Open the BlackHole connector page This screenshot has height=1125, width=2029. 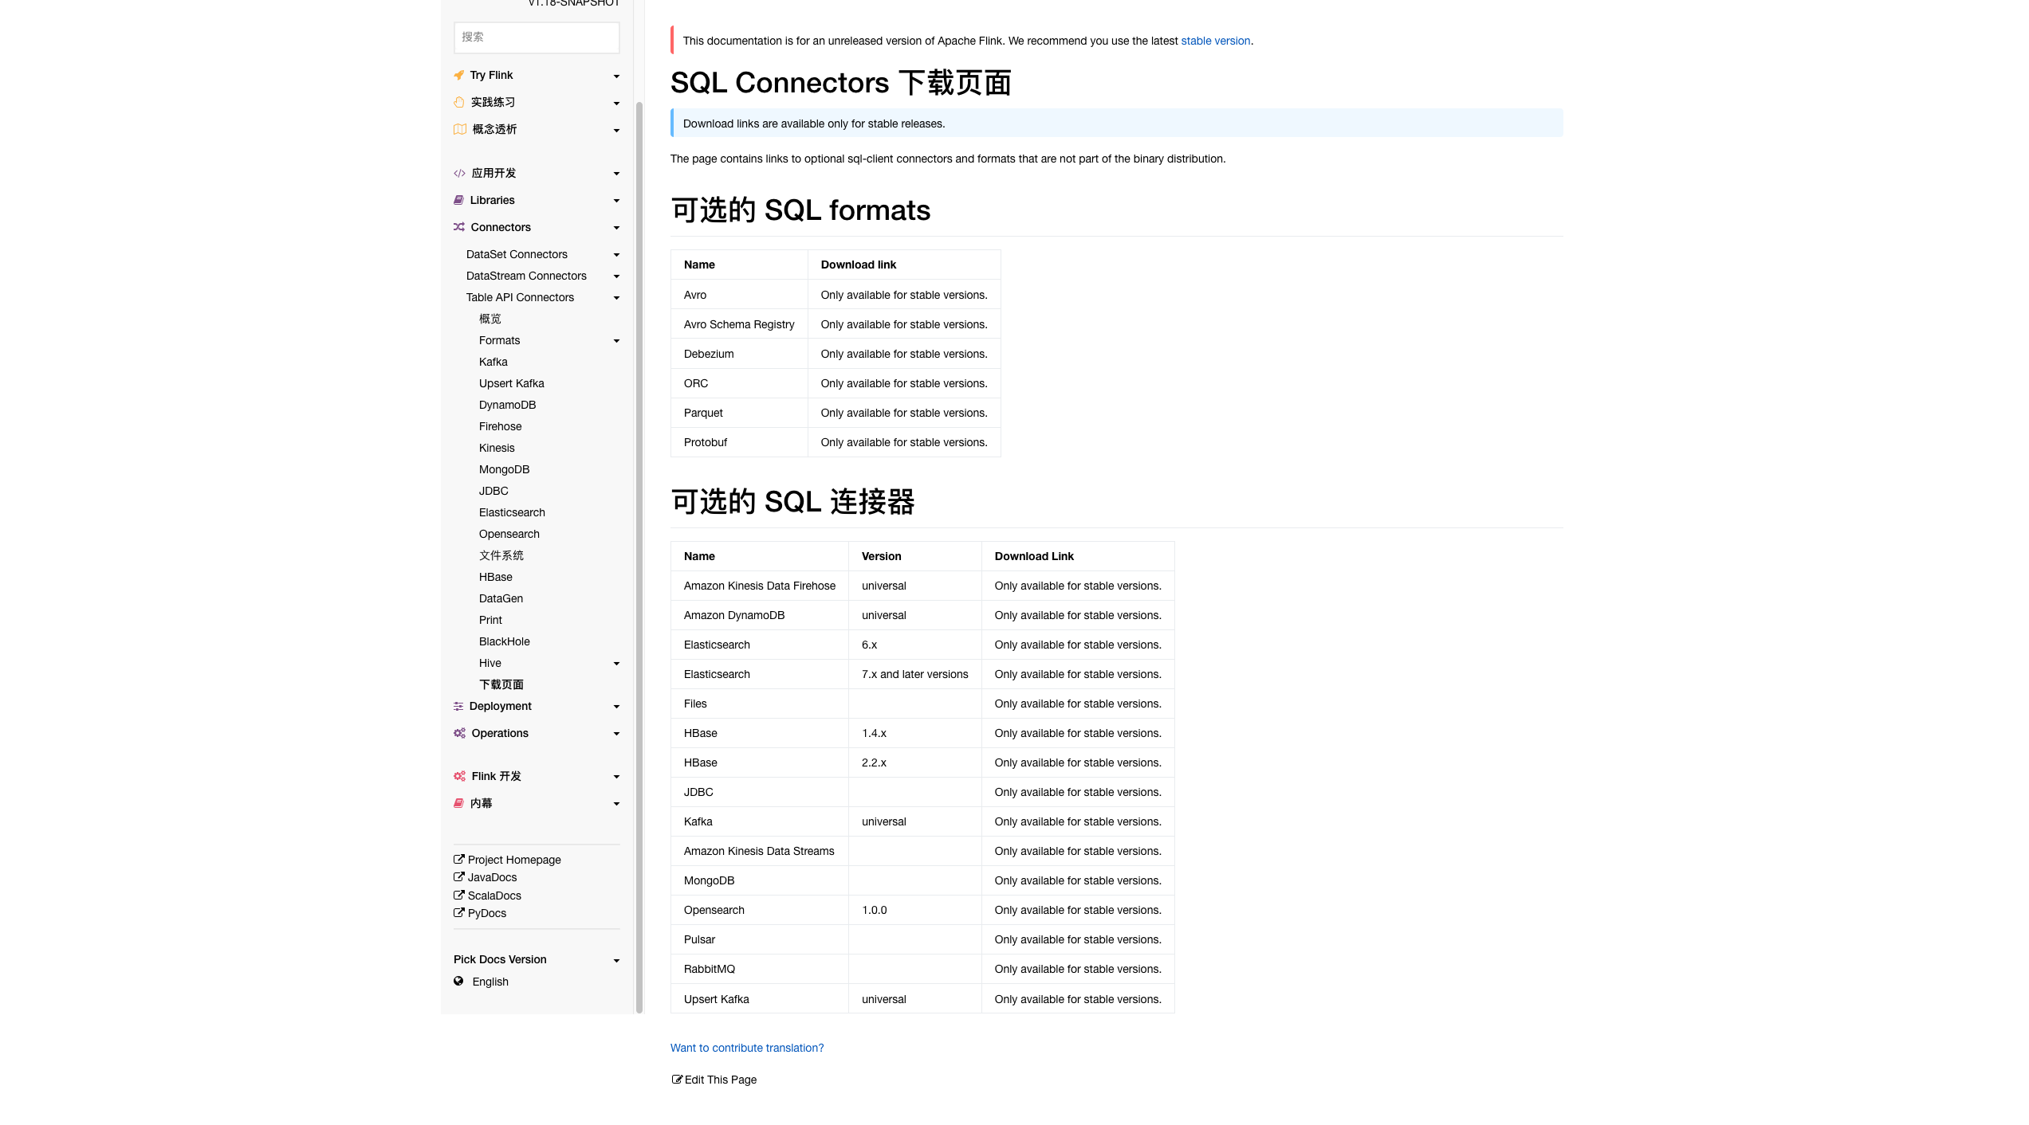point(505,641)
